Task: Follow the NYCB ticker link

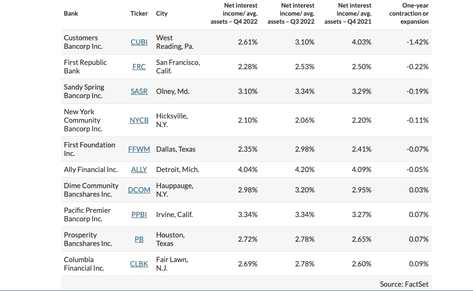Action: point(139,120)
